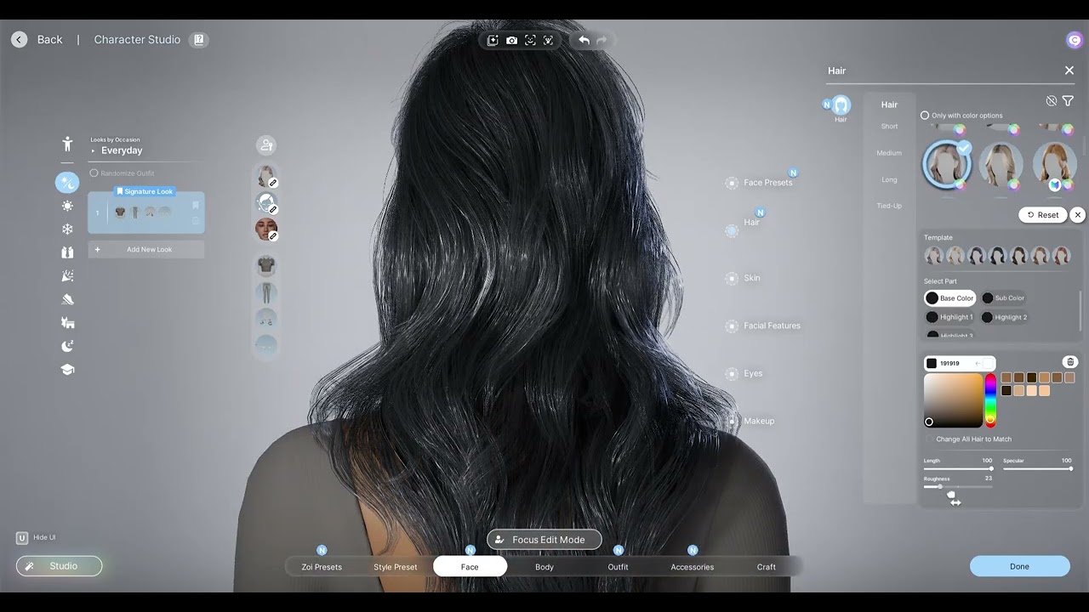The width and height of the screenshot is (1089, 612).
Task: Select the Sub Color hair part
Action: pos(1004,298)
